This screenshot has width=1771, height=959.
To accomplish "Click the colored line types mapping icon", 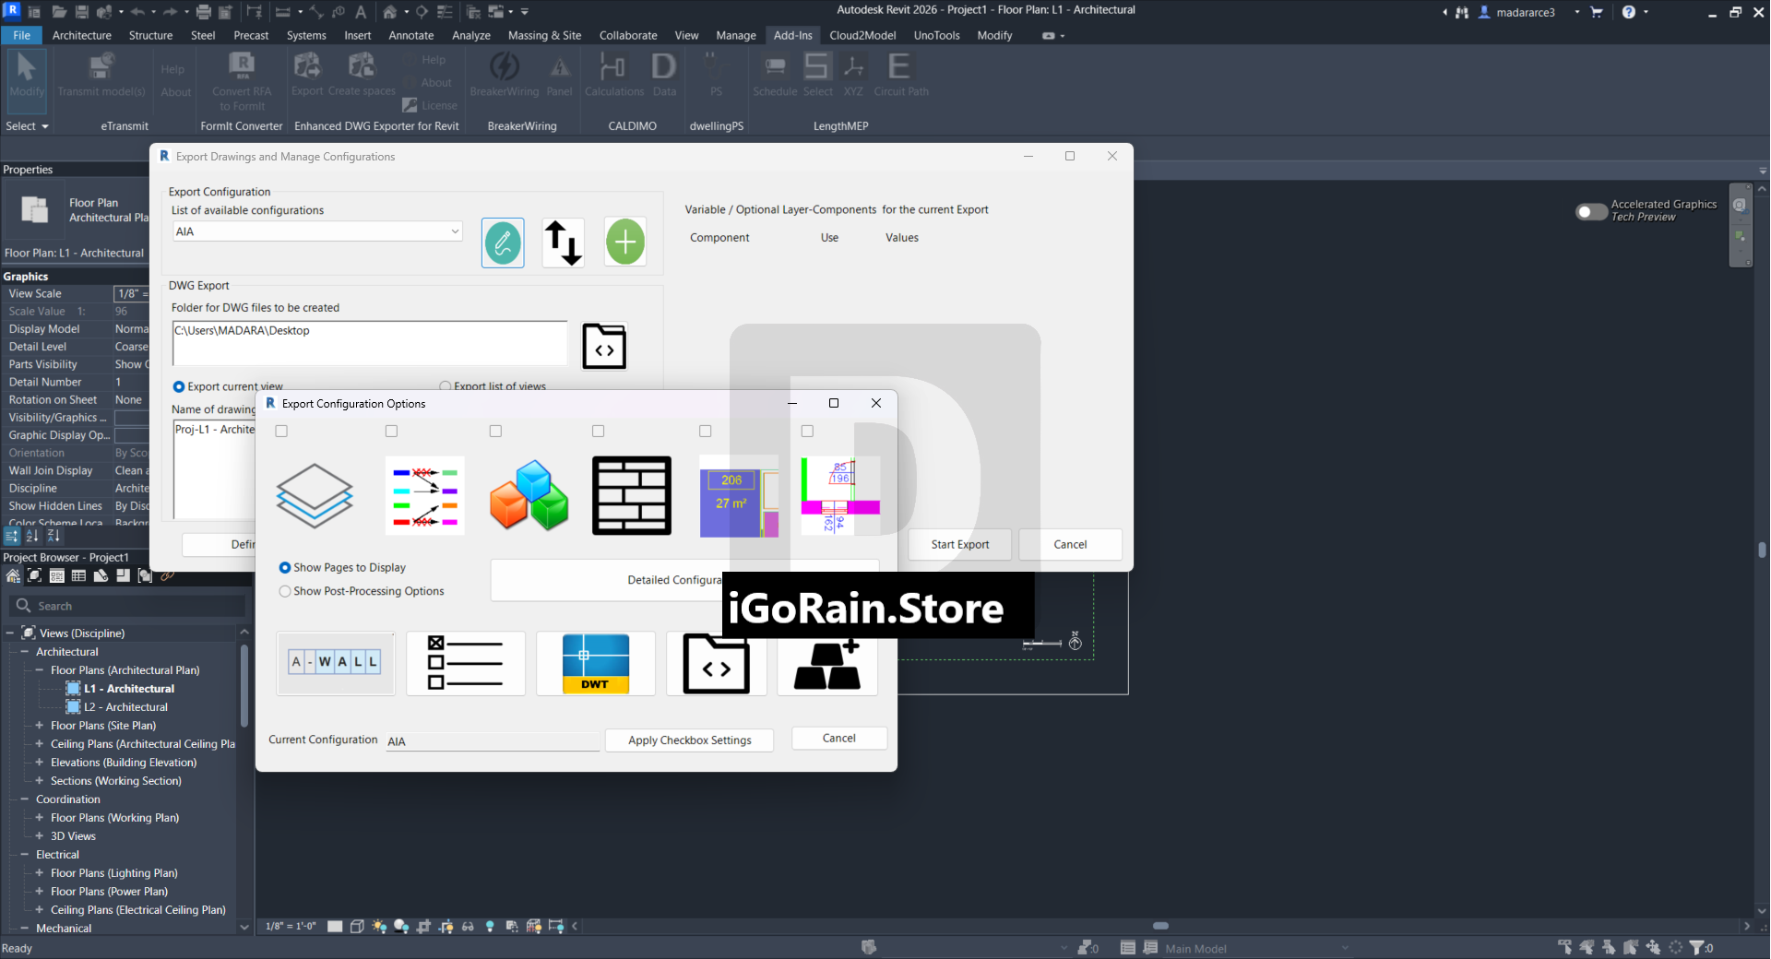I will [424, 495].
